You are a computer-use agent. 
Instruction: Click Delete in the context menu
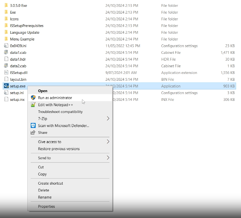coord(44,190)
